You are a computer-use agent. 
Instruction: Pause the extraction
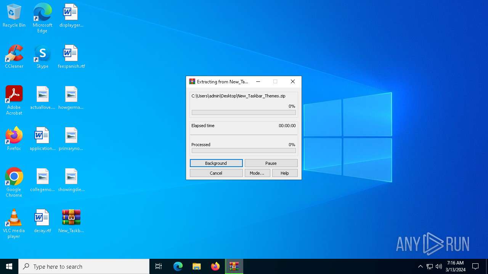pos(271,163)
